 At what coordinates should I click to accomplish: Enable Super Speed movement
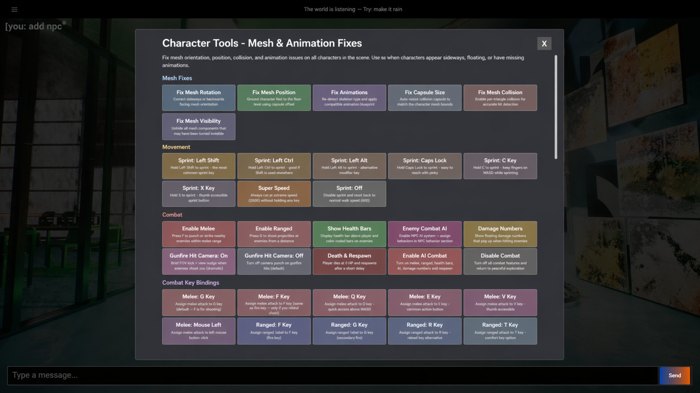274,194
